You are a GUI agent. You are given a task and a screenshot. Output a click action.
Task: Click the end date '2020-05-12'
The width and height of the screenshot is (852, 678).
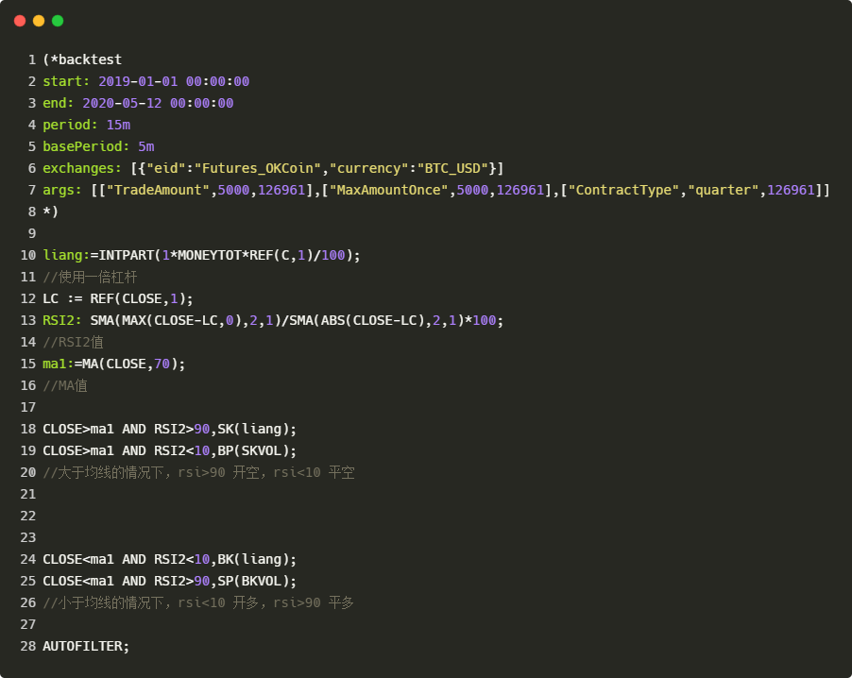tap(122, 103)
